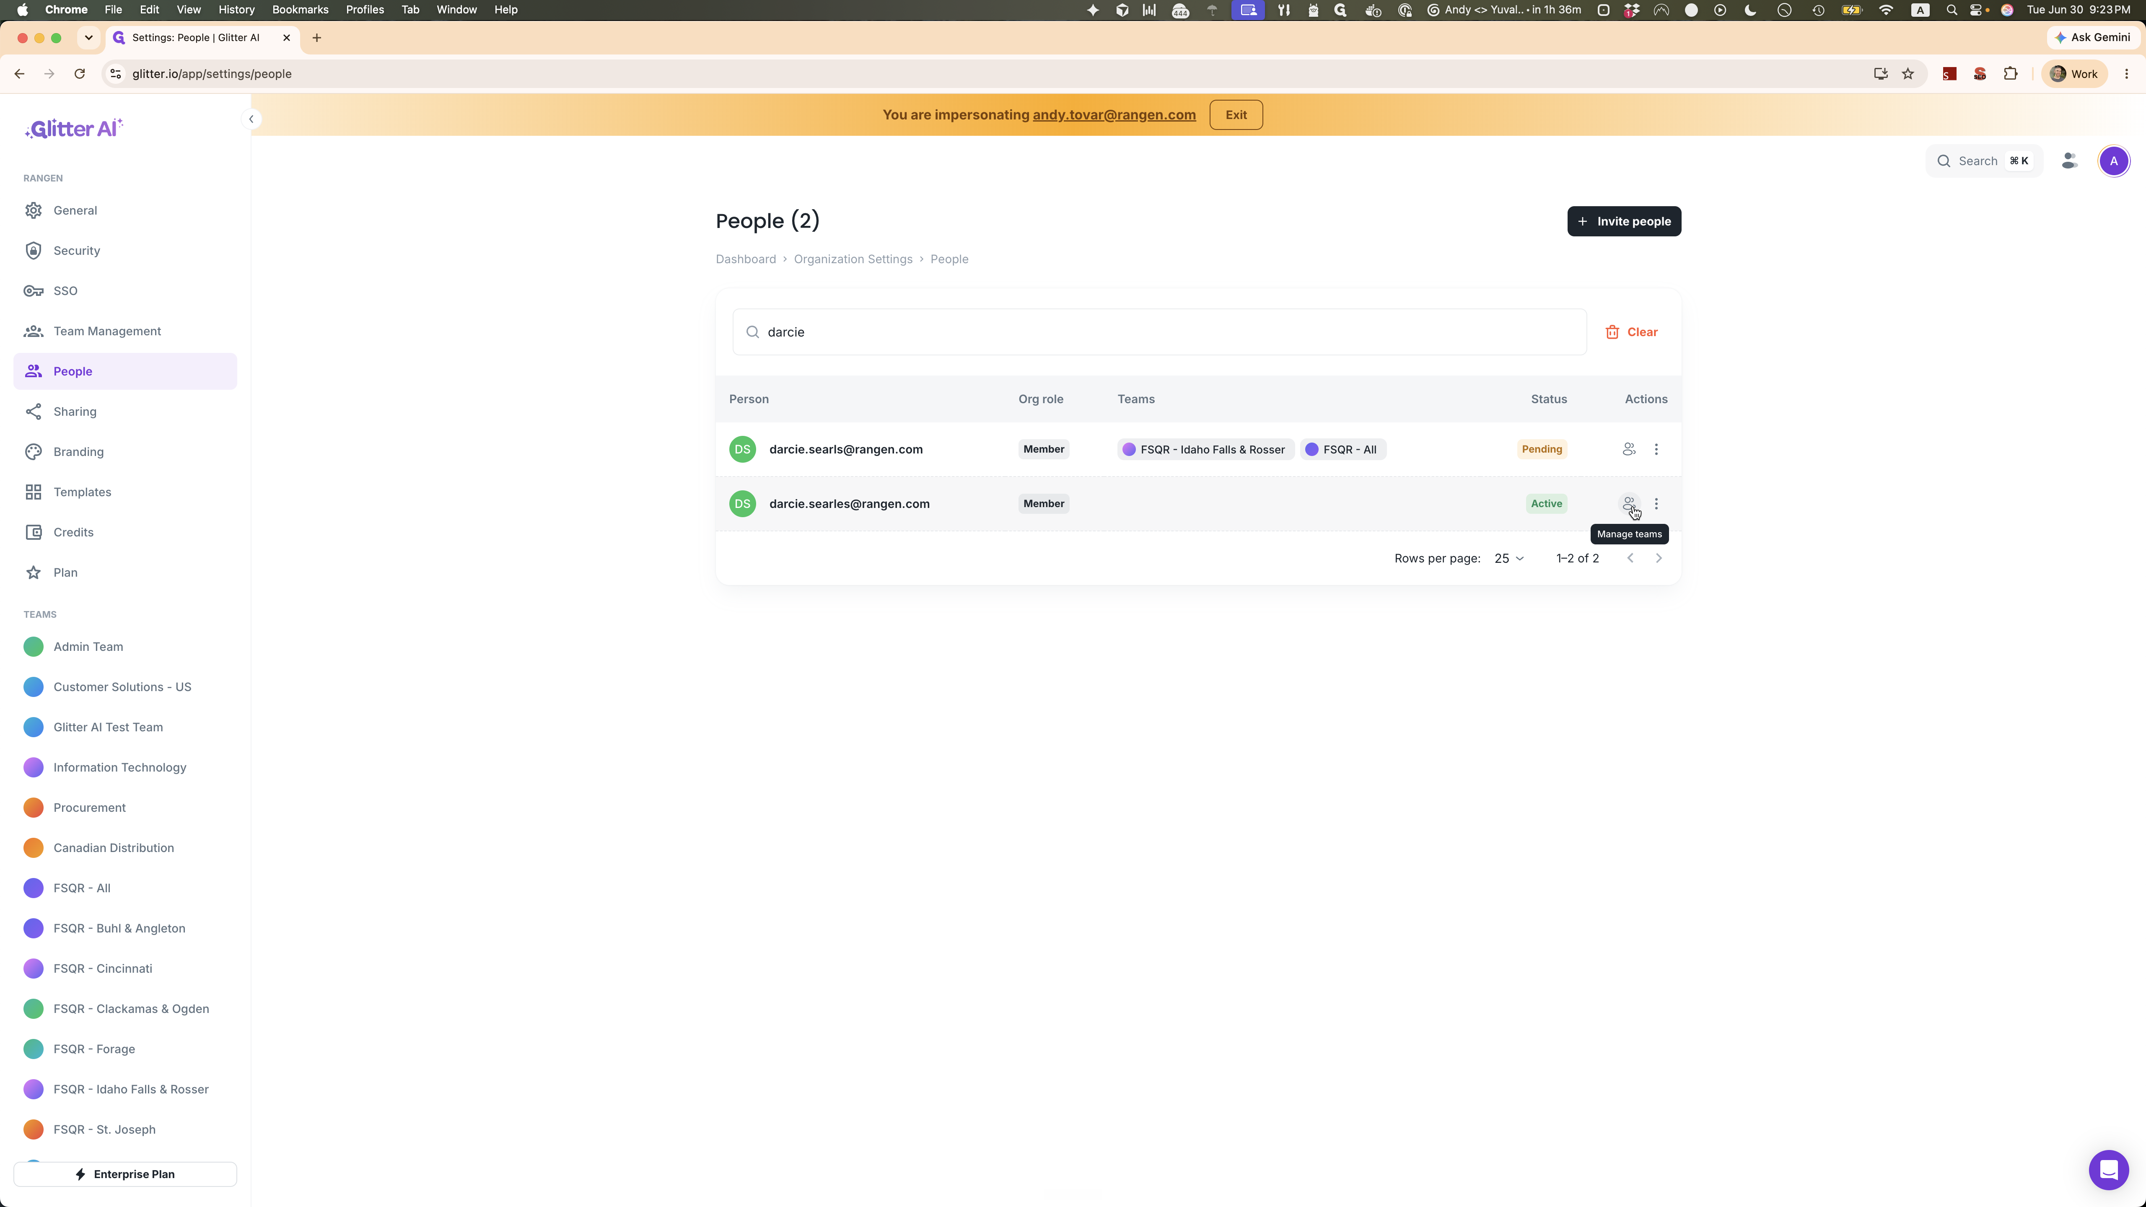Open Plan star icon in sidebar
Viewport: 2146px width, 1207px height.
point(34,572)
